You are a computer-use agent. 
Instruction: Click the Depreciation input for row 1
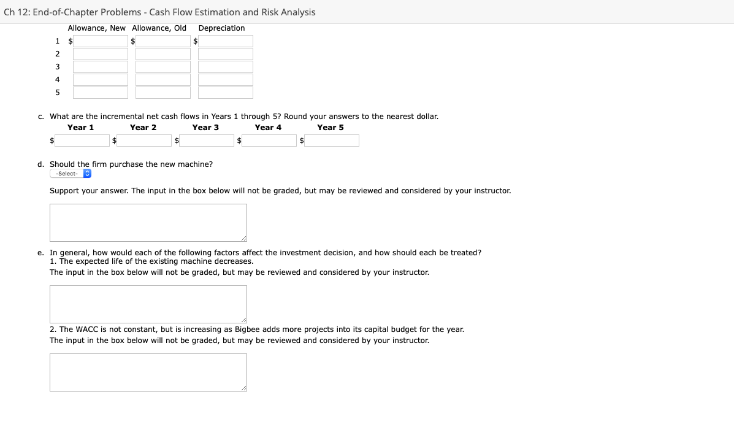tap(225, 41)
